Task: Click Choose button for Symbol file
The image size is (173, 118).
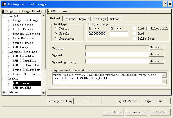Action: tap(157, 54)
